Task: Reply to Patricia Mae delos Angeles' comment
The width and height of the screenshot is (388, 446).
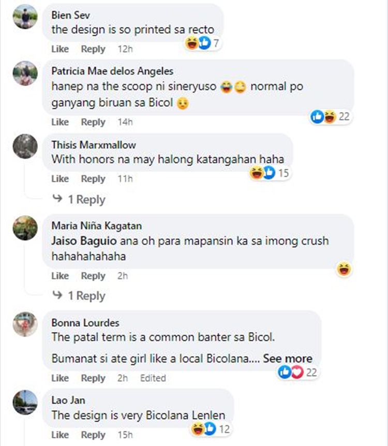Action: [93, 122]
